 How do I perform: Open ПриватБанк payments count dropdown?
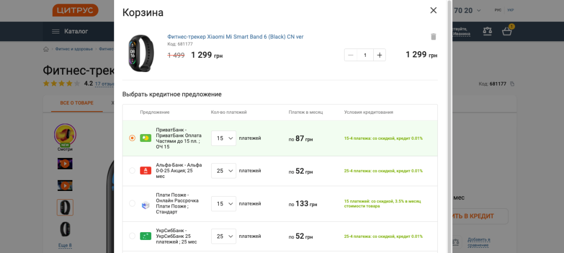coord(224,138)
